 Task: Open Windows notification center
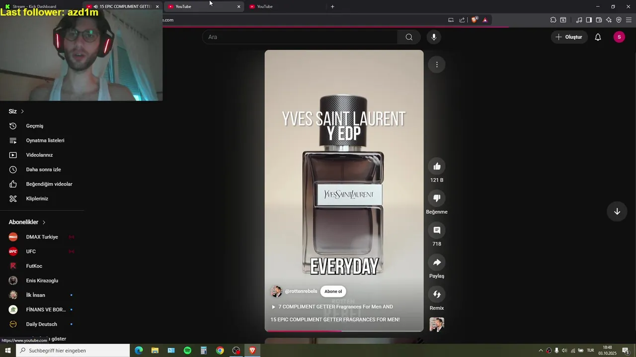tap(626, 351)
